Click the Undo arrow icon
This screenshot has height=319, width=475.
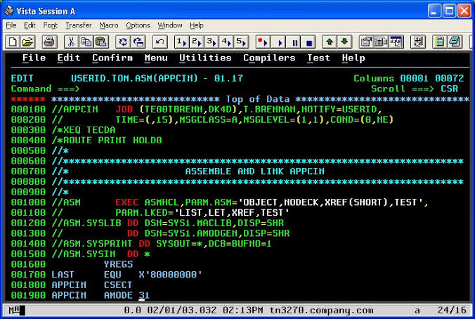[x=160, y=41]
